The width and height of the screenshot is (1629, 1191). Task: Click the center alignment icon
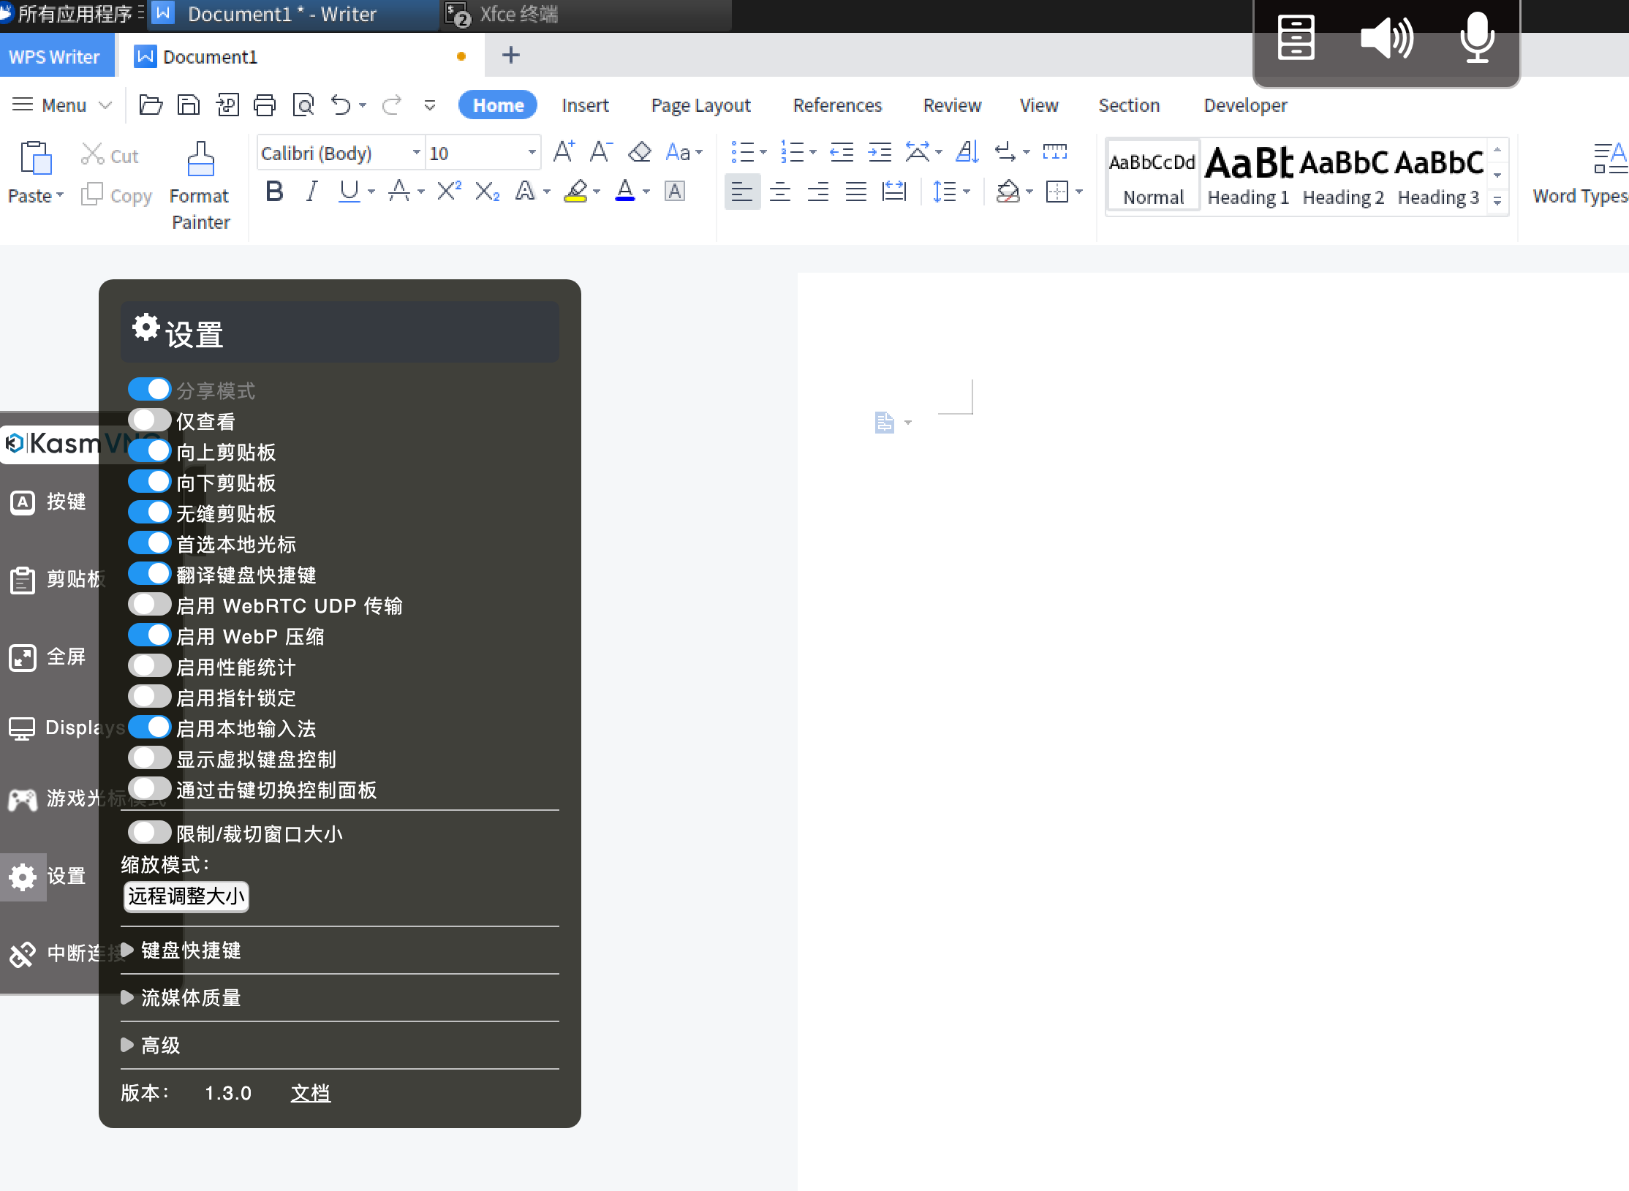(780, 192)
